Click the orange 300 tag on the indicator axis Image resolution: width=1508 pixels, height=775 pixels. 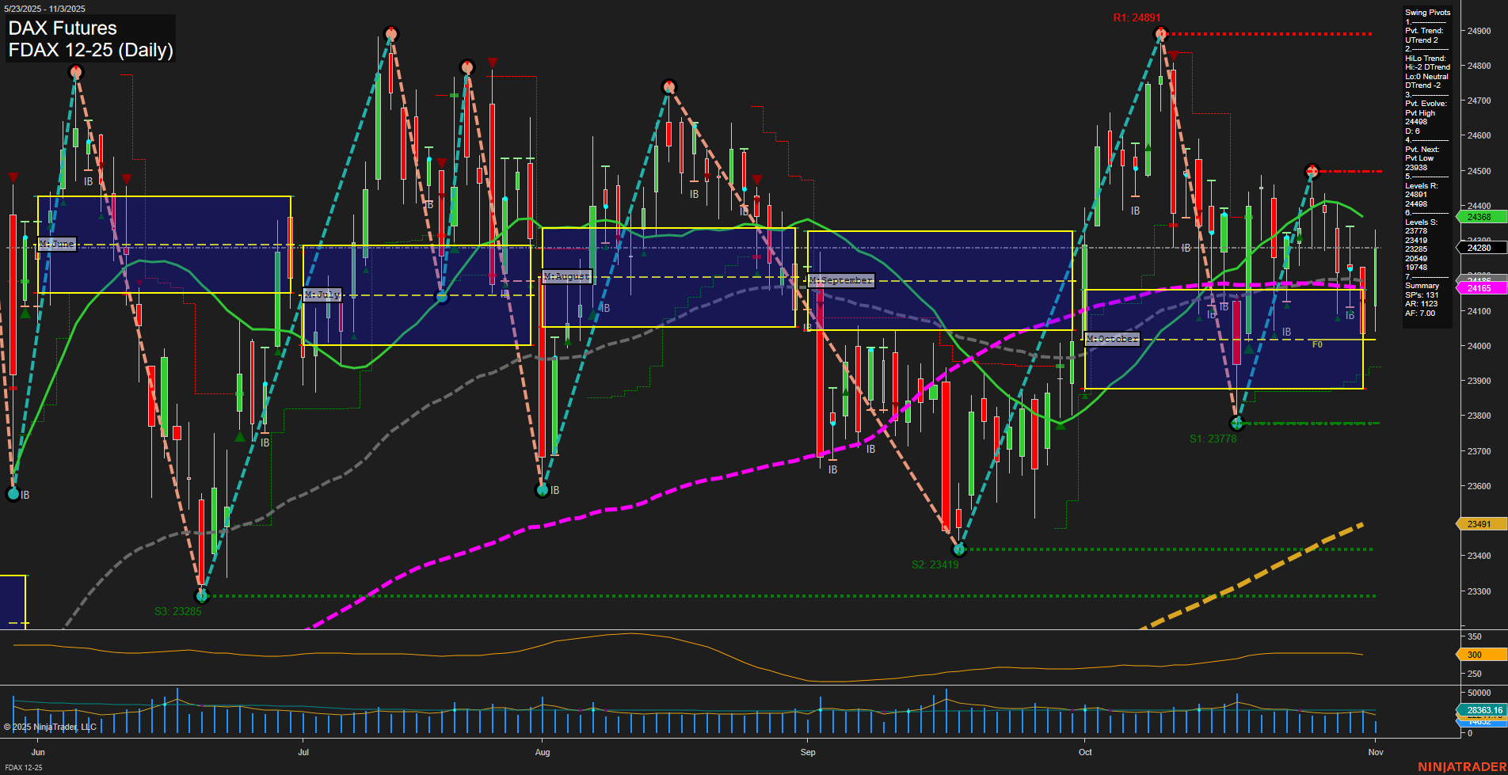(x=1475, y=655)
